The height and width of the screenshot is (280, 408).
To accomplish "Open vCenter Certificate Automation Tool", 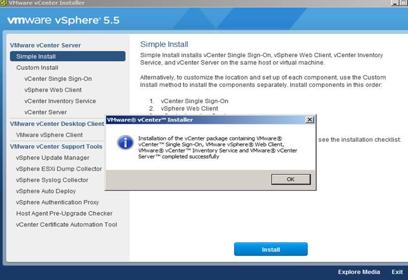I will [67, 225].
